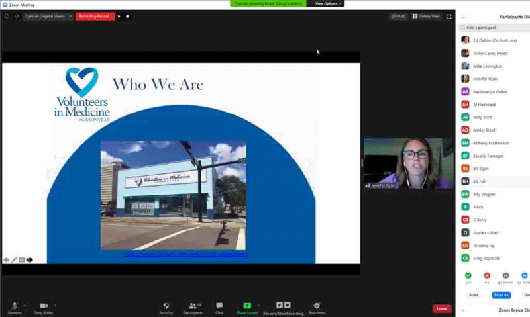Resume recording with the play button
The width and height of the screenshot is (530, 317).
coord(119,16)
